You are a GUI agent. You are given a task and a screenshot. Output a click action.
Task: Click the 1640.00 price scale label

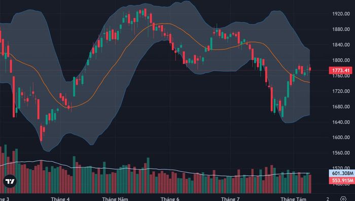(341, 122)
